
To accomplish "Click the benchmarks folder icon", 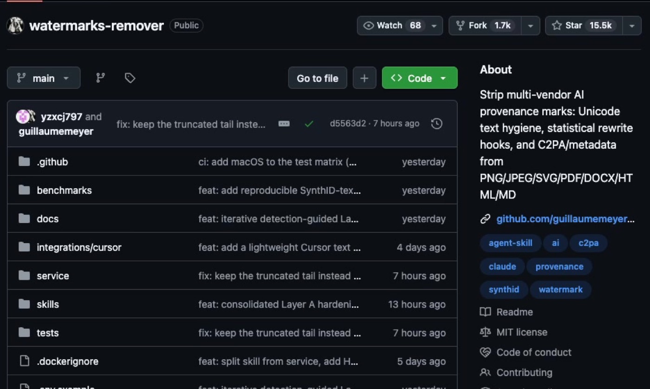I will (x=24, y=190).
